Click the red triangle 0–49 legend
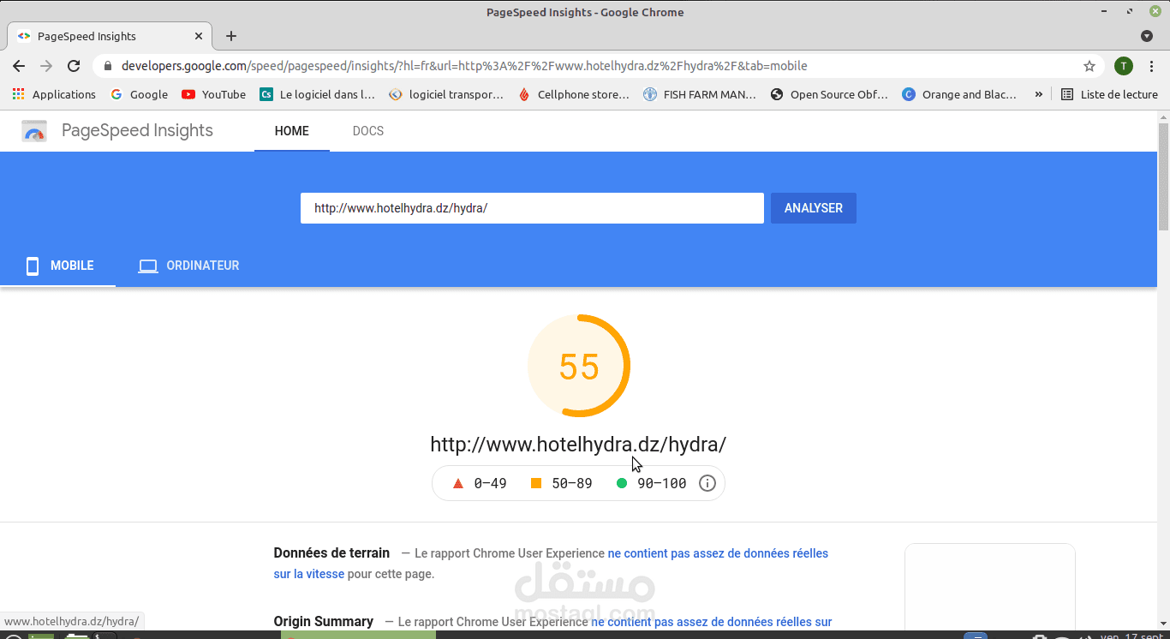 480,483
